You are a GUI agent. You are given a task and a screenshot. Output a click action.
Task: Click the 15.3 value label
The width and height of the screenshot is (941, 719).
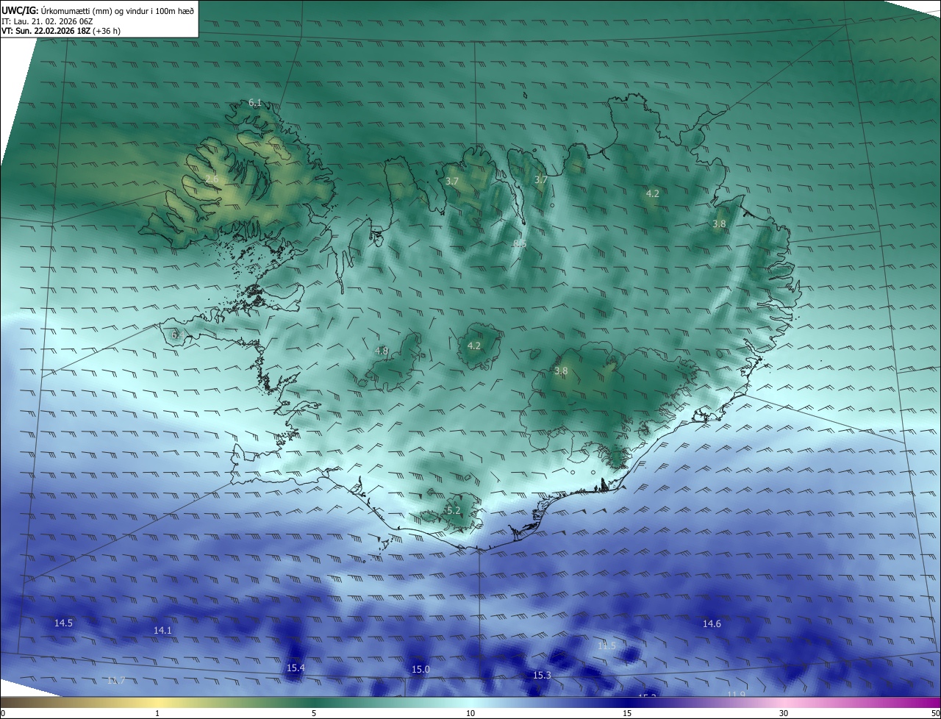point(542,676)
